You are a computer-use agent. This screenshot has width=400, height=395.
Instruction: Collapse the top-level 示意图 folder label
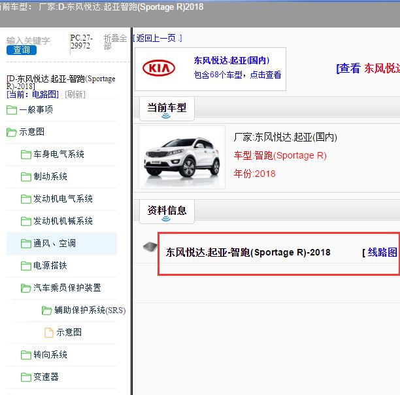coord(31,132)
